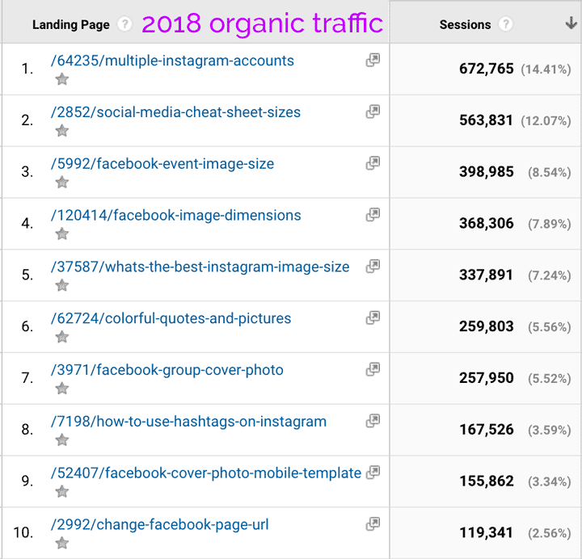582x559 pixels.
Task: Open change-facebook-page-url external link icon
Action: [373, 523]
